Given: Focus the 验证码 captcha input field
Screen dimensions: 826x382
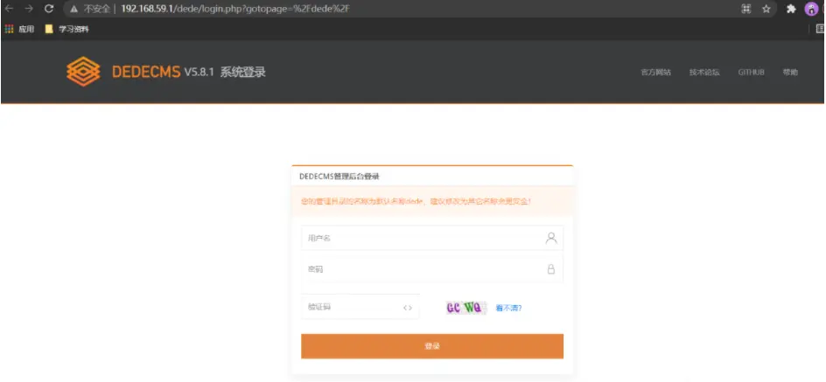Looking at the screenshot, I should pyautogui.click(x=360, y=307).
